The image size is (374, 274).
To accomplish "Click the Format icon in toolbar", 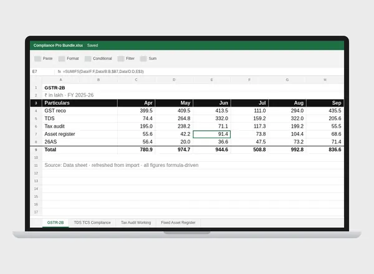I will click(x=62, y=59).
